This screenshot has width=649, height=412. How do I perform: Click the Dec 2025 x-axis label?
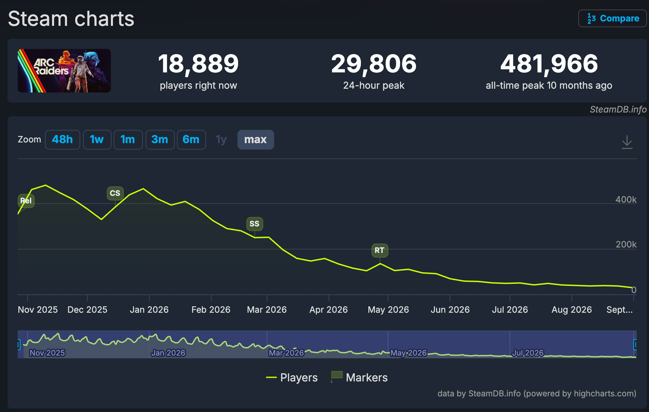point(87,310)
